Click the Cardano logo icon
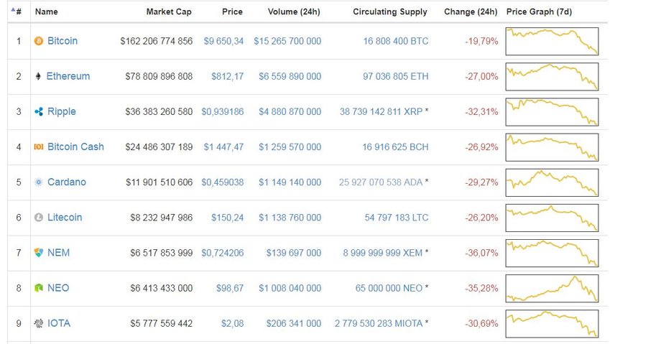 pyautogui.click(x=39, y=182)
